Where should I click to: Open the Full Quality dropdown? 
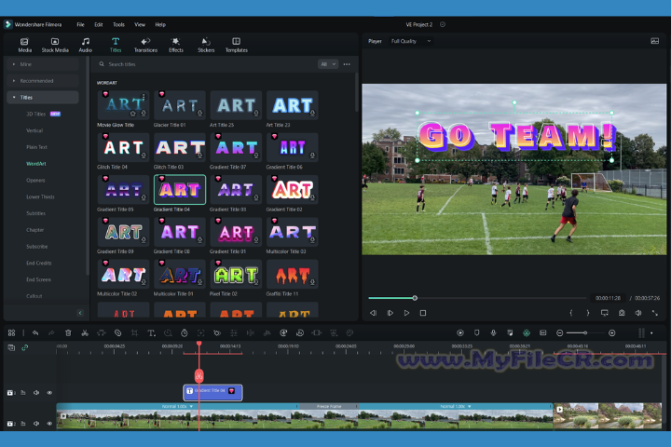[411, 41]
